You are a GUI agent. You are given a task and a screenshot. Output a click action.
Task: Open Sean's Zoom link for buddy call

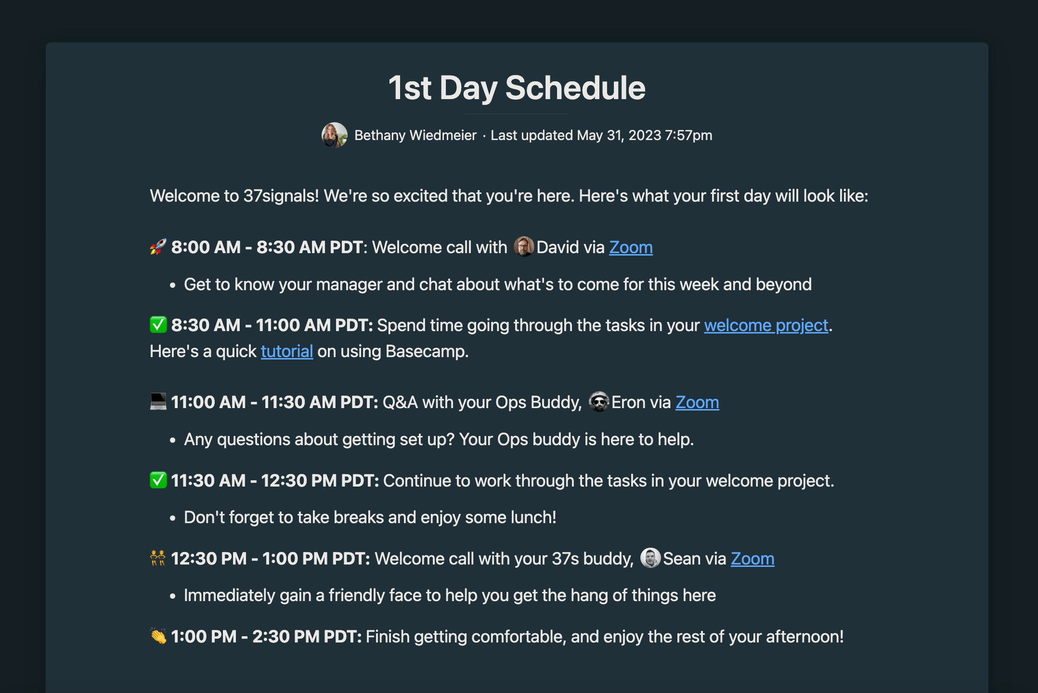pyautogui.click(x=753, y=559)
